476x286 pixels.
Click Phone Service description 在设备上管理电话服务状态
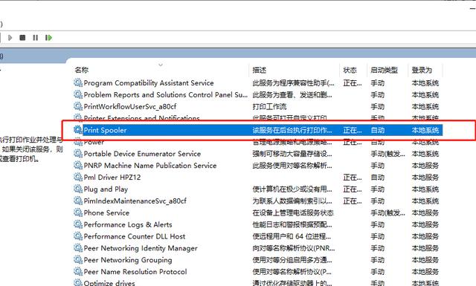coord(293,212)
